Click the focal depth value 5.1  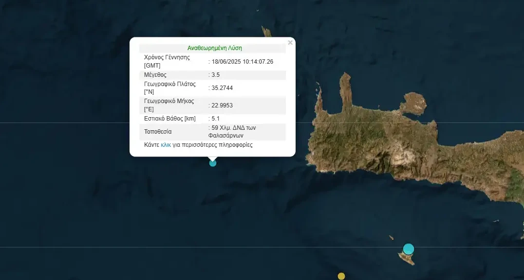(x=215, y=118)
